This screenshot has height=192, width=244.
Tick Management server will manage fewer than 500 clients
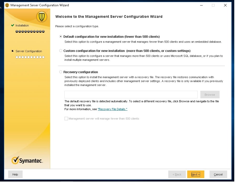[66, 119]
